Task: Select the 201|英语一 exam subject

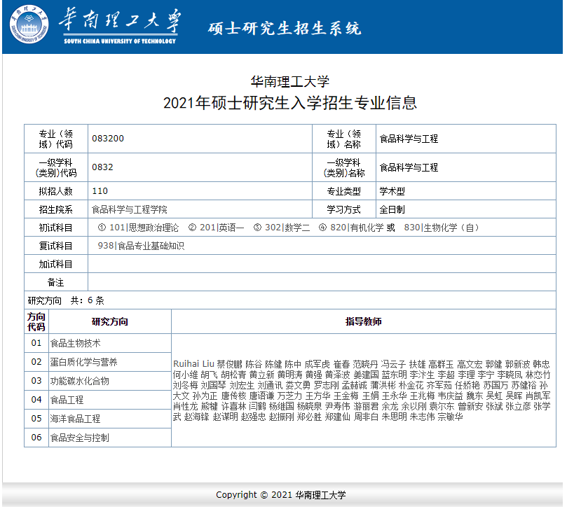Action: coord(221,228)
